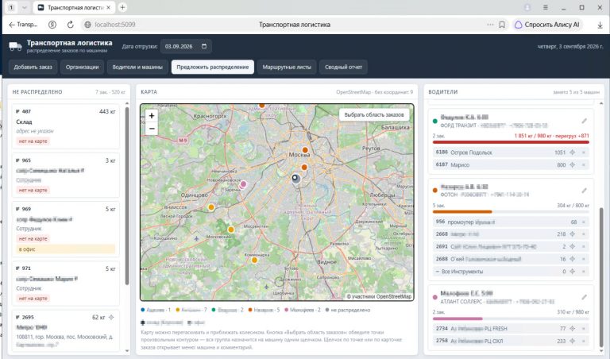Remove order 2758 РЦ ОХЛ from driver

584,341
